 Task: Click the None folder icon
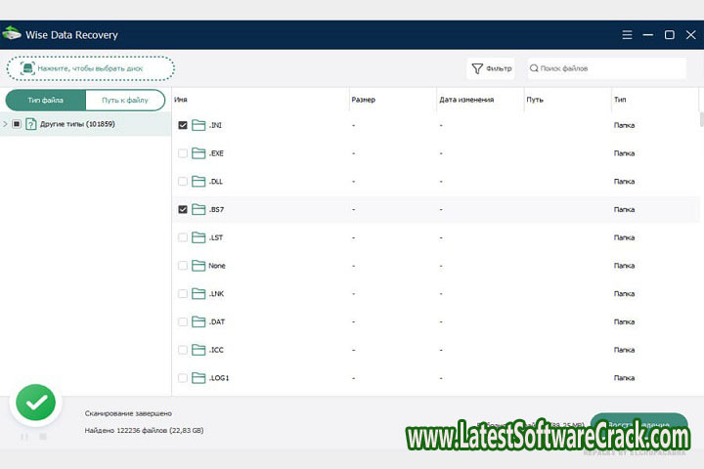click(198, 266)
